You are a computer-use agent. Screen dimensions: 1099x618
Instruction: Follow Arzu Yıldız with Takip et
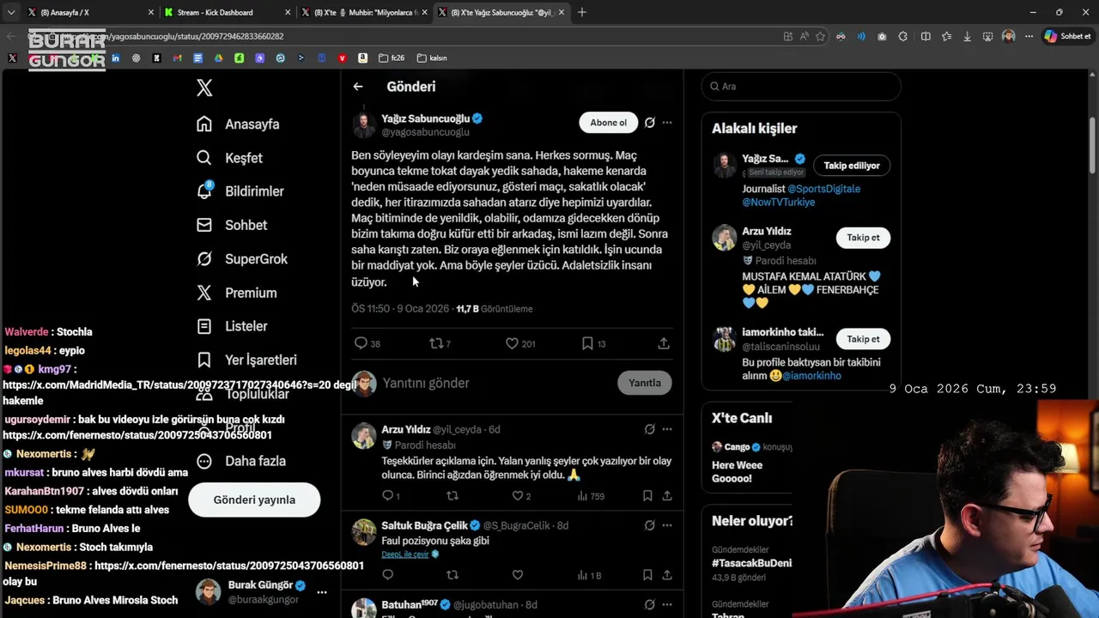(x=863, y=238)
